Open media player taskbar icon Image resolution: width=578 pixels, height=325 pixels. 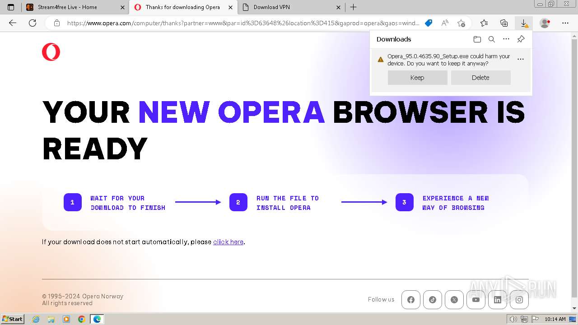[66, 319]
